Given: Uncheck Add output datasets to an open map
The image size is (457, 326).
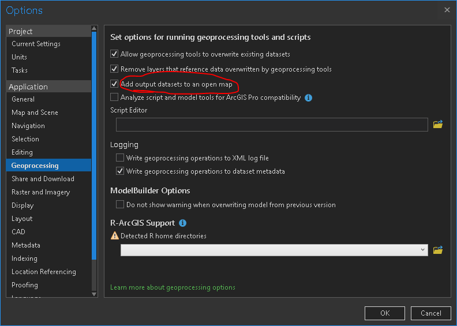Looking at the screenshot, I should [x=114, y=84].
